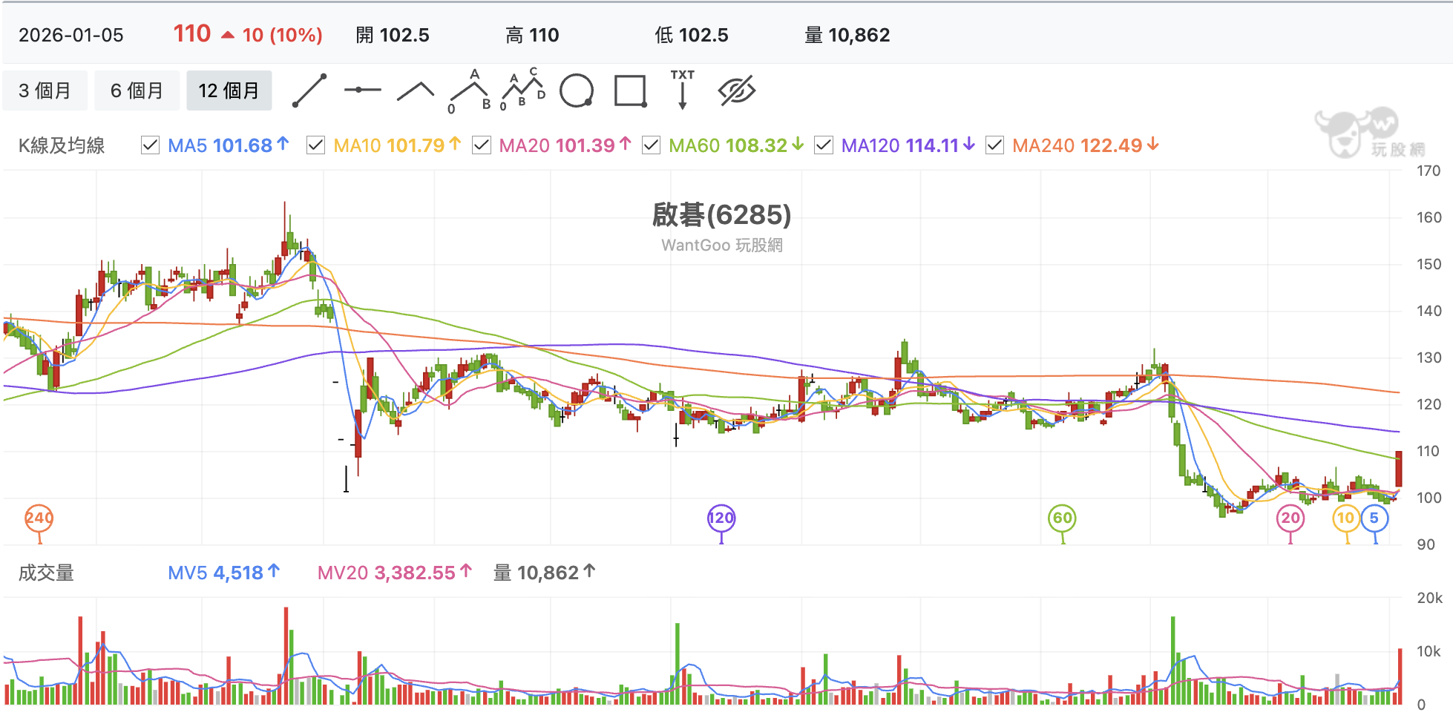Click the 60-day marker on the chart
The width and height of the screenshot is (1453, 715).
click(x=1063, y=518)
